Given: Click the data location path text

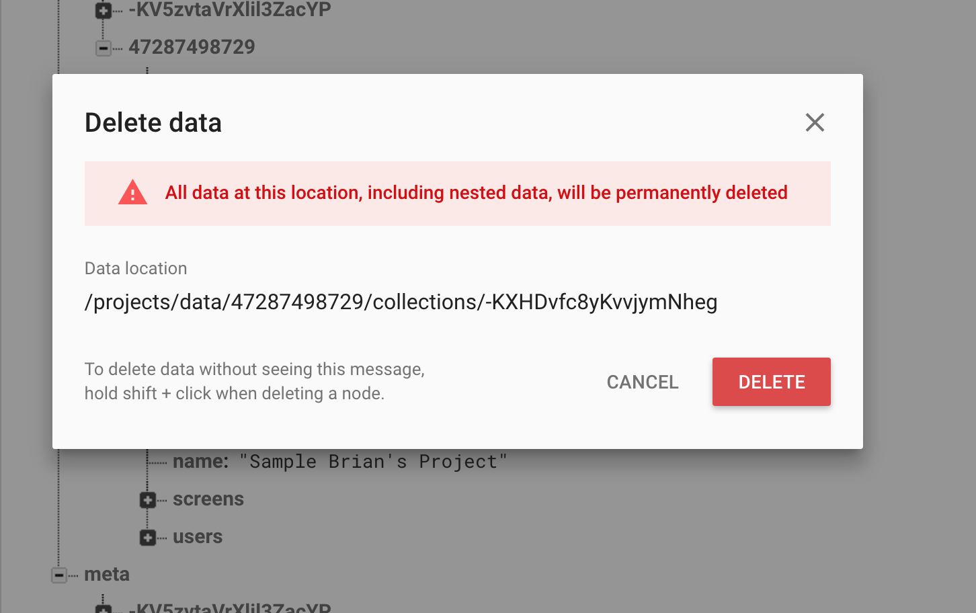Looking at the screenshot, I should tap(401, 302).
